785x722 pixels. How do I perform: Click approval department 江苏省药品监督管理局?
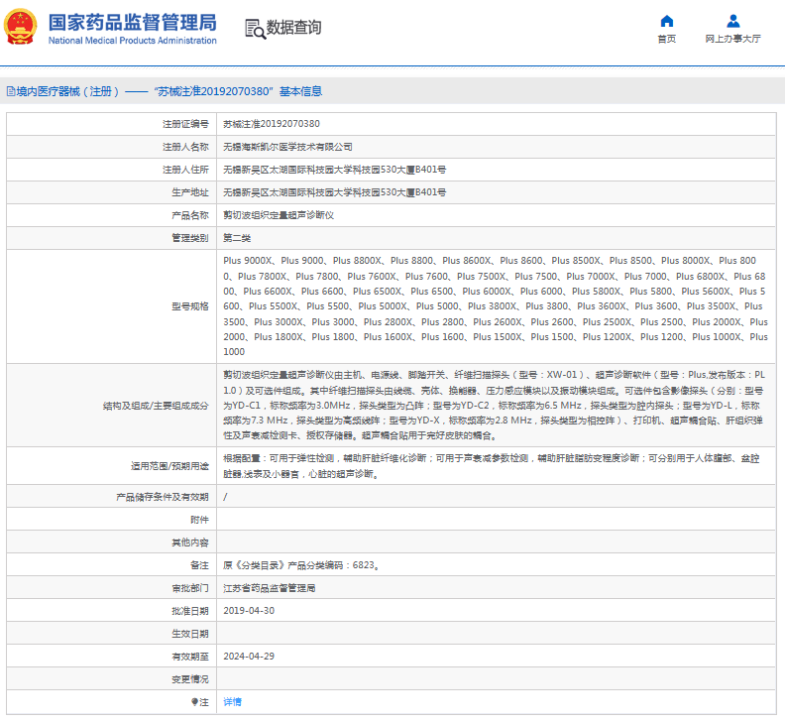click(269, 588)
